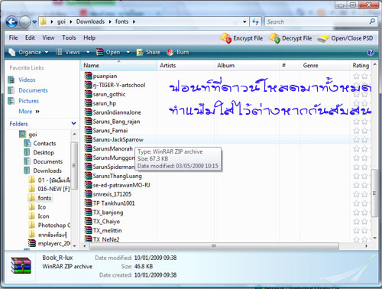Click the Decrypt File toolbar icon
382x289 pixels.
274,38
